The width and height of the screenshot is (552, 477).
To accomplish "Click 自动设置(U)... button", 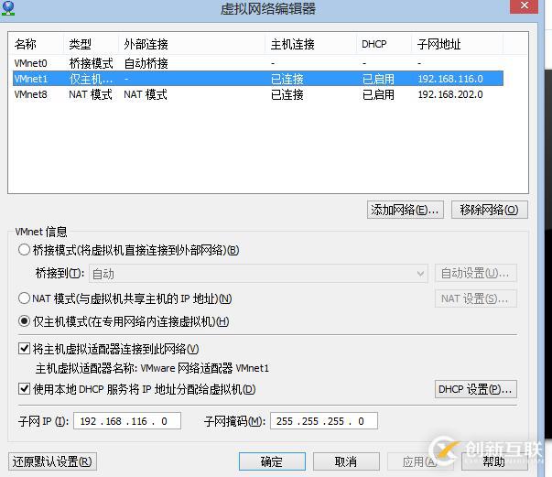I will [x=476, y=273].
